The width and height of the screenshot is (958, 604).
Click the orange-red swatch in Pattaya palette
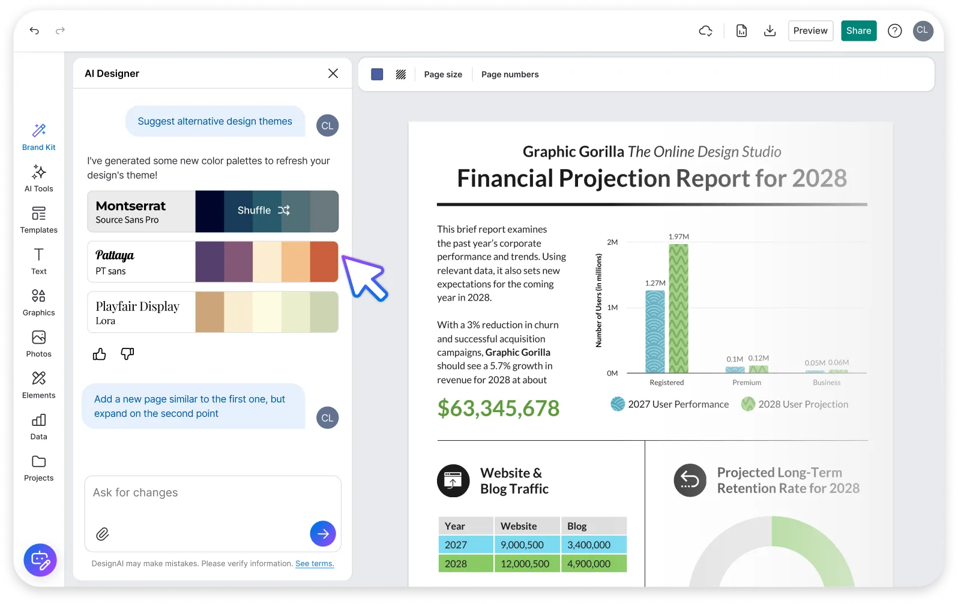324,262
